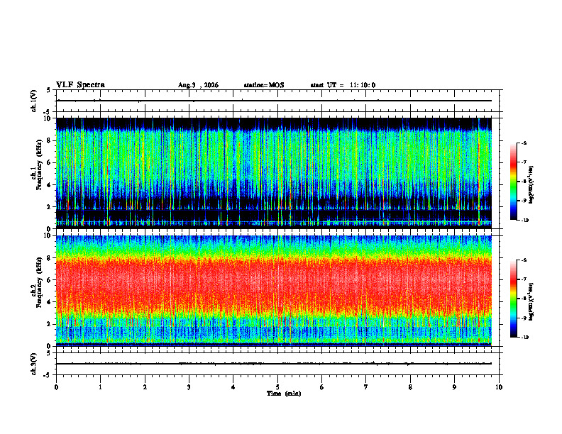The height and width of the screenshot is (434, 562).
Task: Click the "5" tick label beside ch.1(V)
Action: [48, 90]
